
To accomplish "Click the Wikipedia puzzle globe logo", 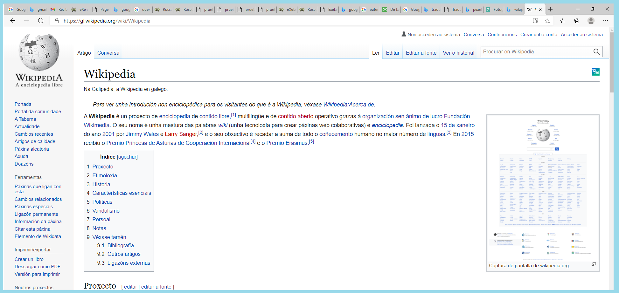I will coord(39,59).
